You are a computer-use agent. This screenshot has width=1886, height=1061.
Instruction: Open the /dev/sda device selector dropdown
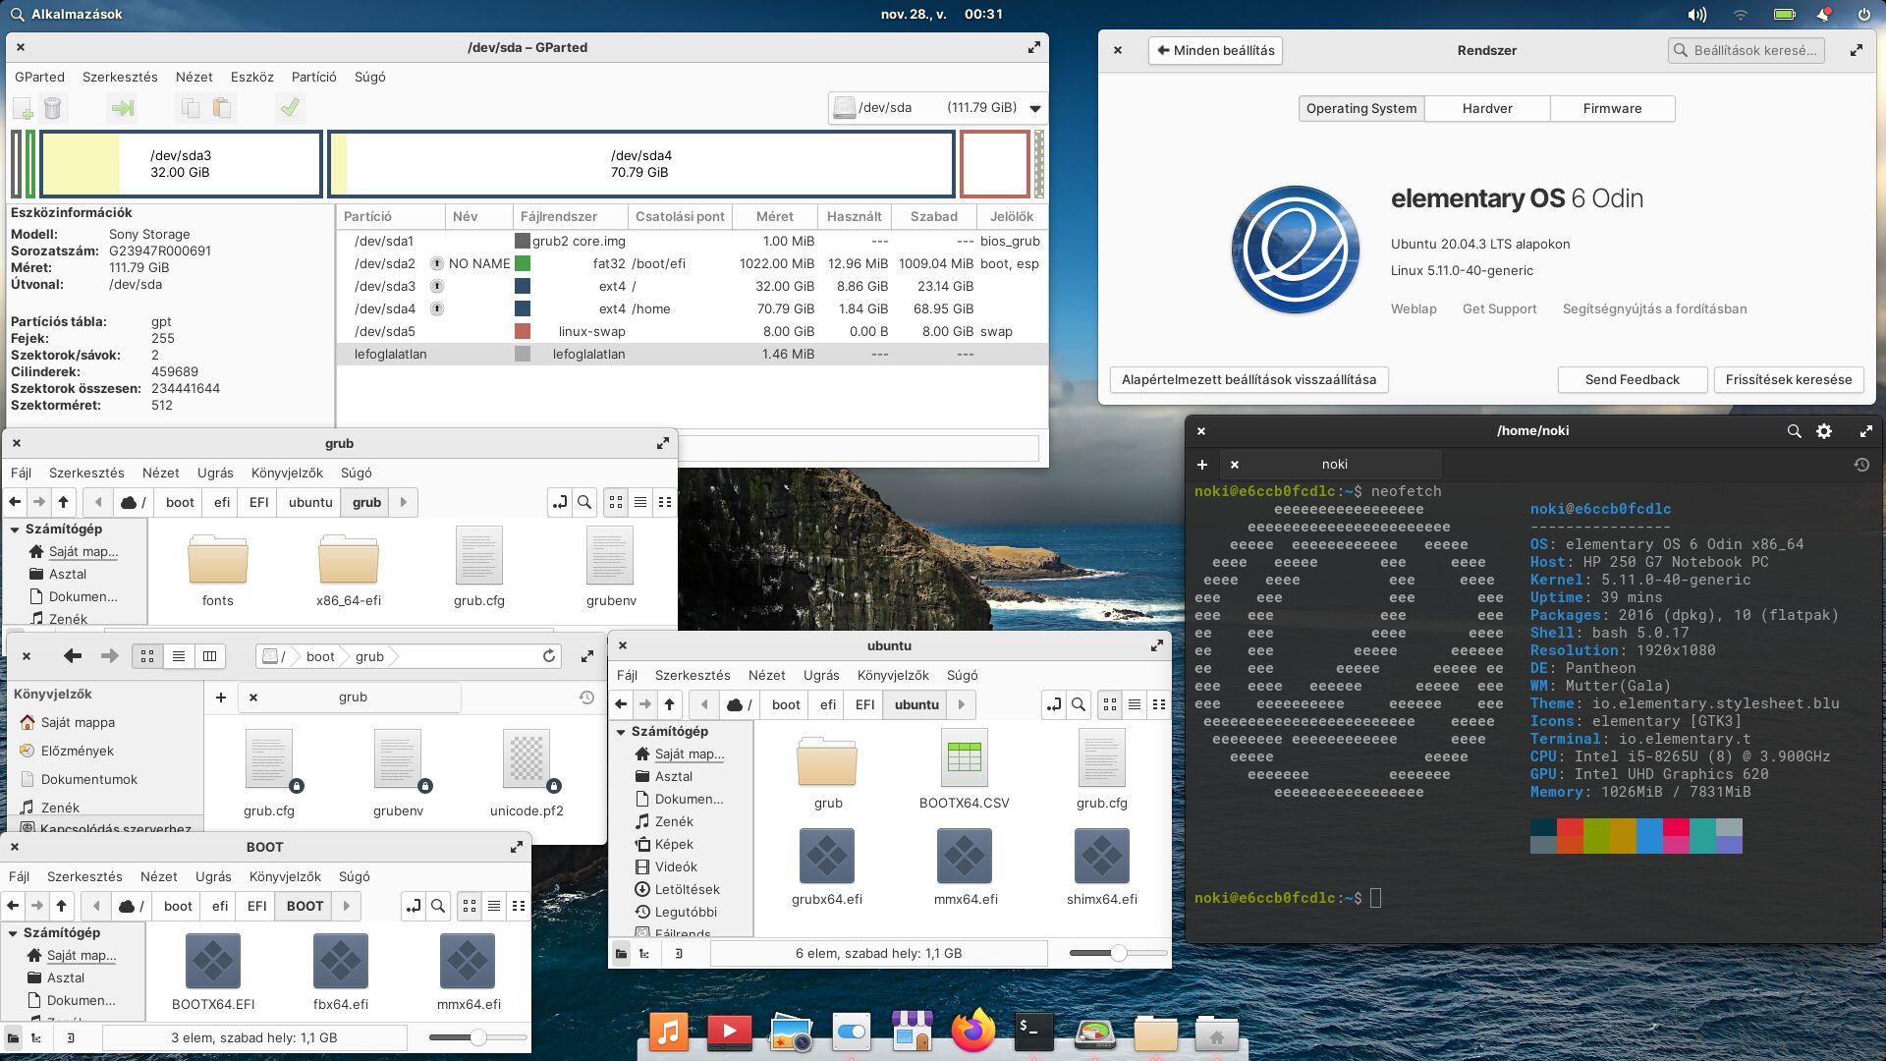tap(937, 108)
